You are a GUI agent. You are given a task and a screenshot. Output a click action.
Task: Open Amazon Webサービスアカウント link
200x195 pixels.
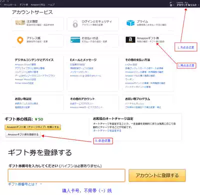click(86, 107)
